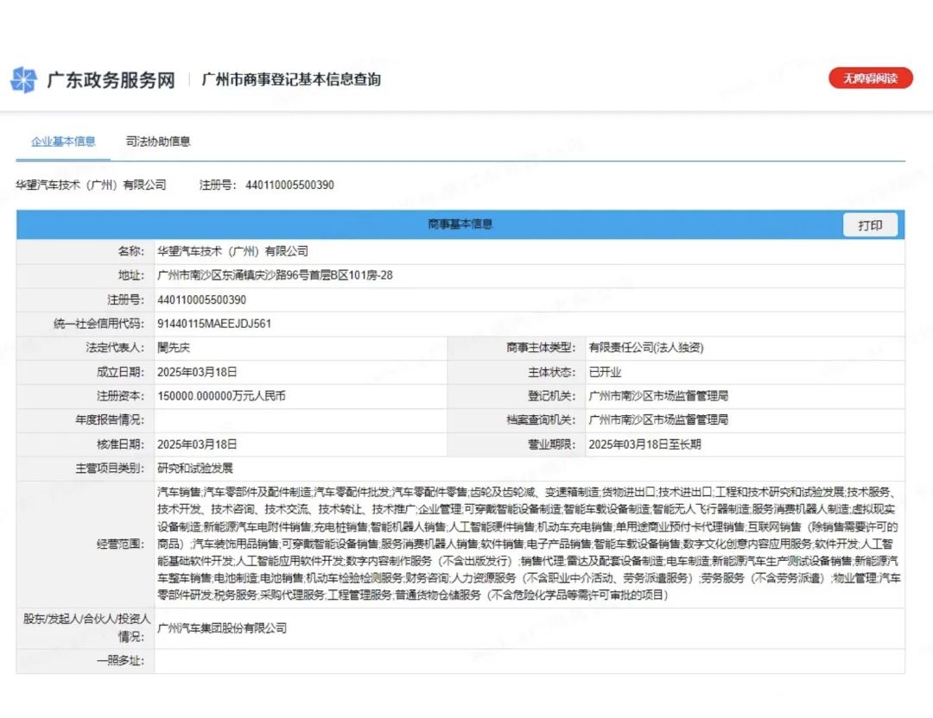Select the 成立日期 value 2025年03月18日

(197, 372)
